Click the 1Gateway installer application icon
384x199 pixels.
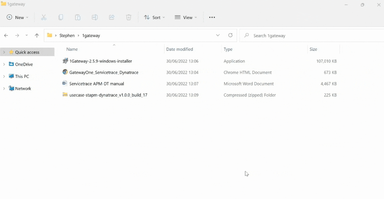pos(65,61)
